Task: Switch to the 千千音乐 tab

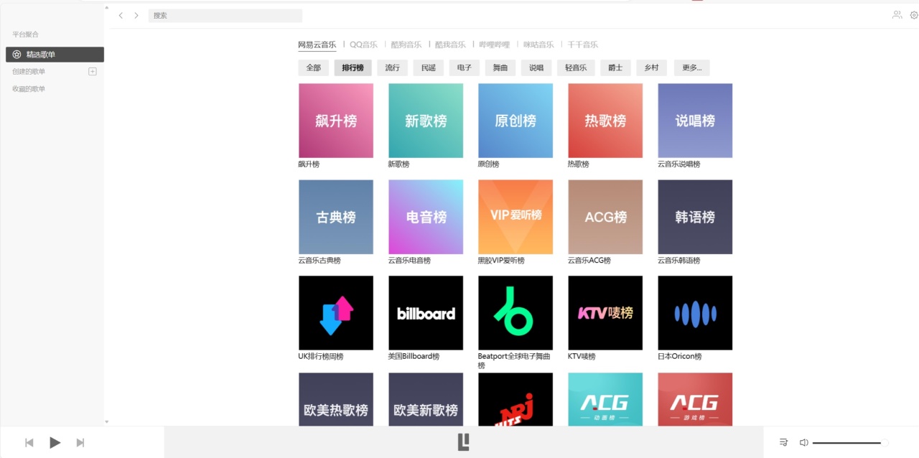Action: [582, 45]
